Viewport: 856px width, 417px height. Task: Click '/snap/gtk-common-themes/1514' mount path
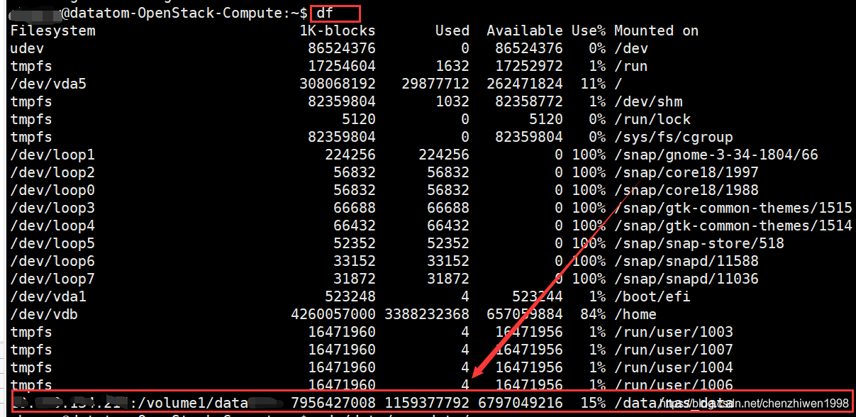click(x=733, y=226)
